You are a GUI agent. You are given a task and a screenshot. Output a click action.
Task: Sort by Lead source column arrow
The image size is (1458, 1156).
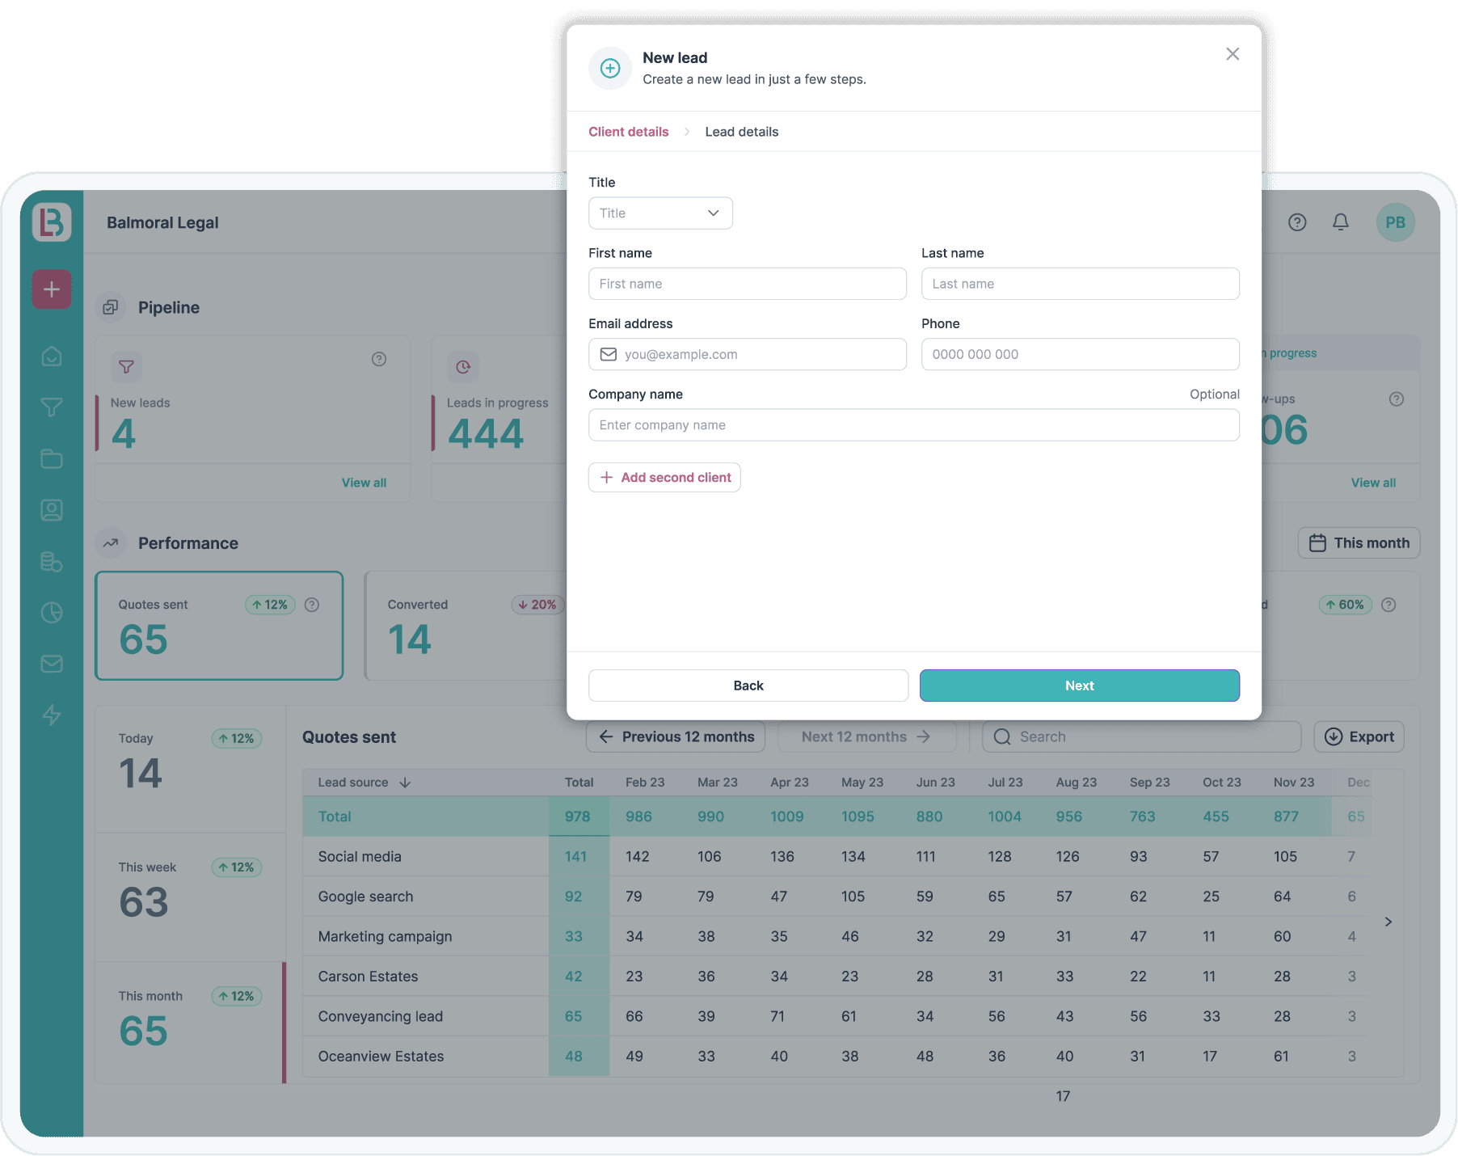pos(406,783)
